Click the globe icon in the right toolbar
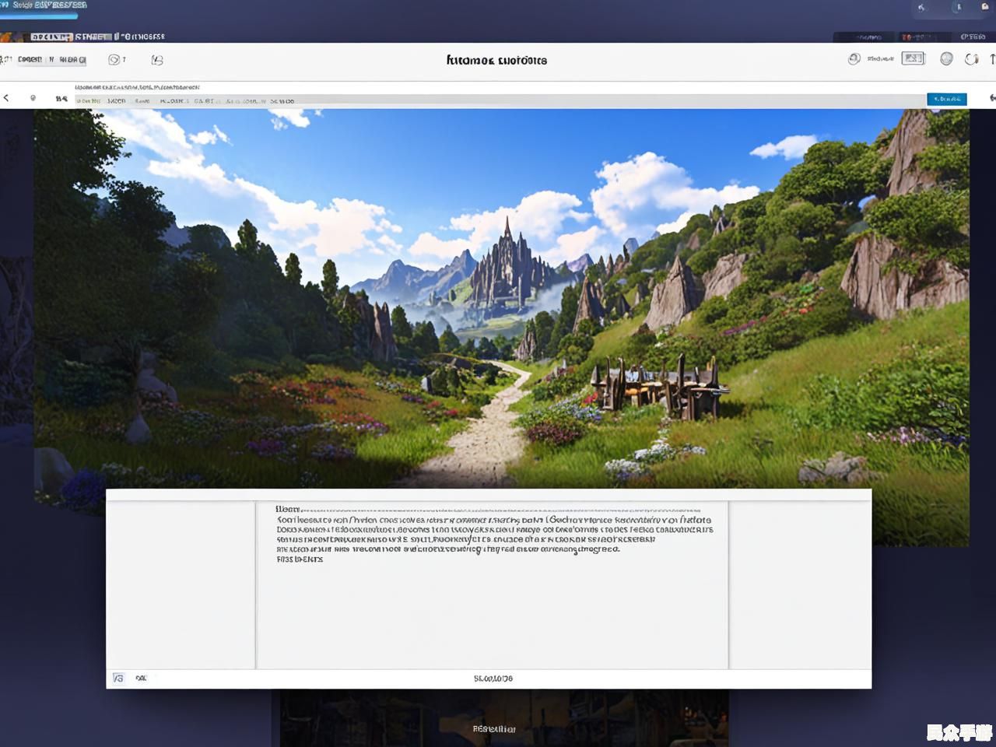Screen dimensions: 996x747 (946, 58)
